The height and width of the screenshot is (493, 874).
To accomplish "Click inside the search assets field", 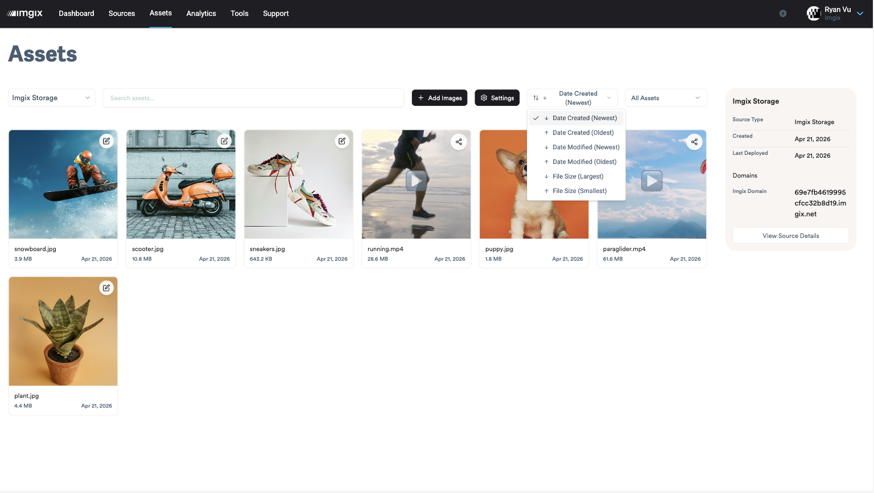I will coord(253,97).
